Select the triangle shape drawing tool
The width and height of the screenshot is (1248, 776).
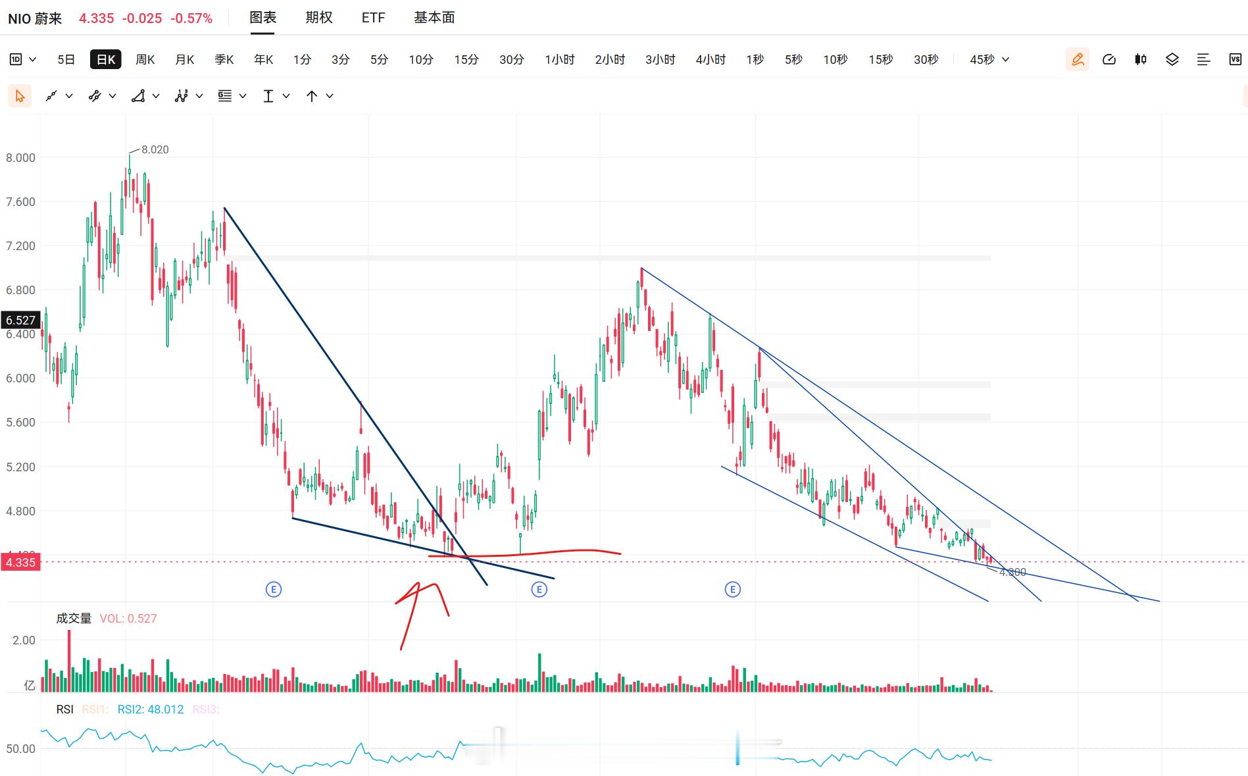click(138, 96)
